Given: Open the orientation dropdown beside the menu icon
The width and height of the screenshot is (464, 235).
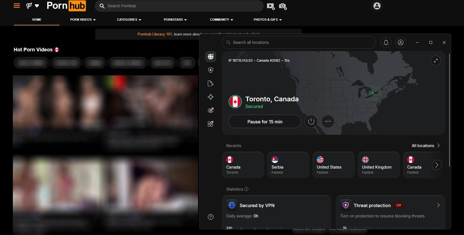Looking at the screenshot, I should pyautogui.click(x=32, y=6).
